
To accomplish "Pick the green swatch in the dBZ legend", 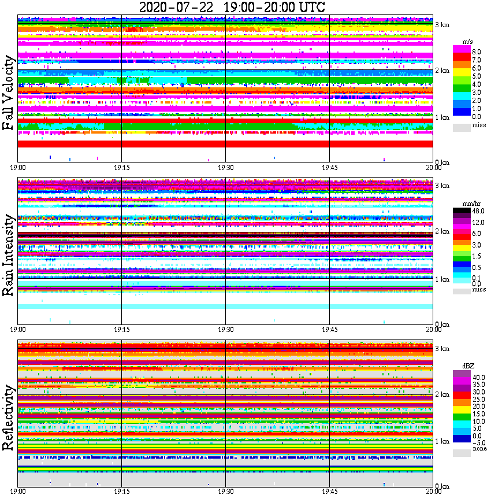I will click(462, 417).
